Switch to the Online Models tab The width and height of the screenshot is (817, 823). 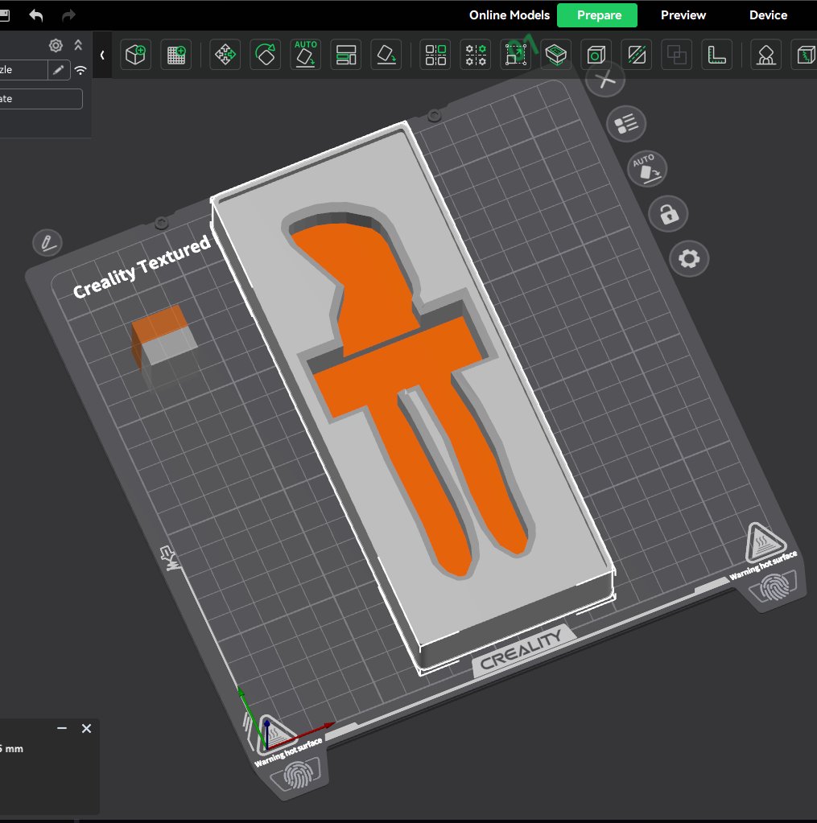pyautogui.click(x=510, y=15)
